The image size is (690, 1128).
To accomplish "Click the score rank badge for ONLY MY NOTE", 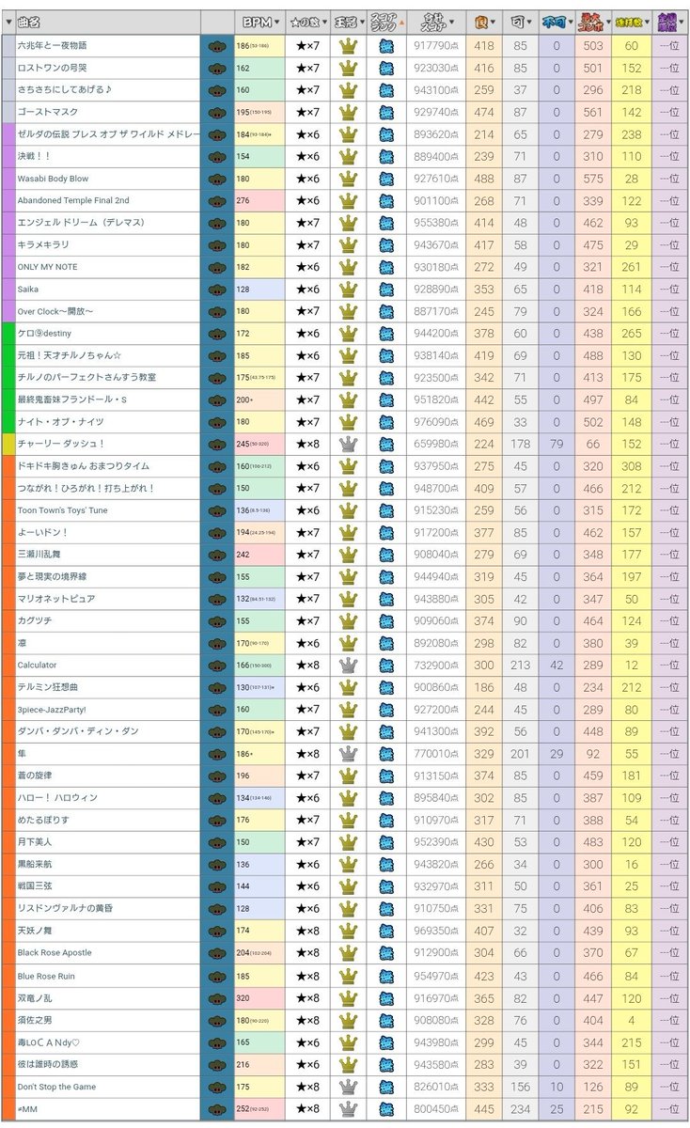I will [386, 267].
